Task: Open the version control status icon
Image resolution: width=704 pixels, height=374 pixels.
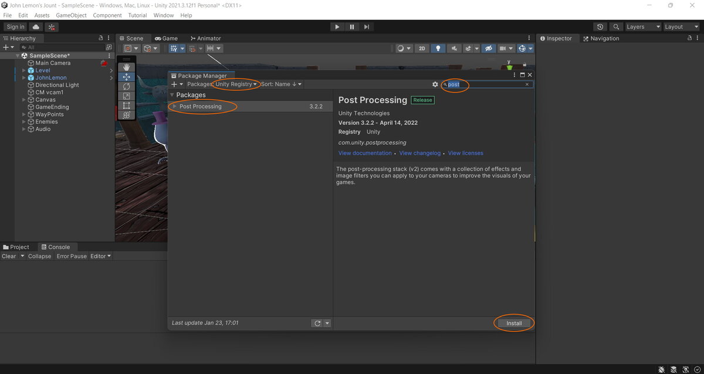Action: tap(52, 27)
